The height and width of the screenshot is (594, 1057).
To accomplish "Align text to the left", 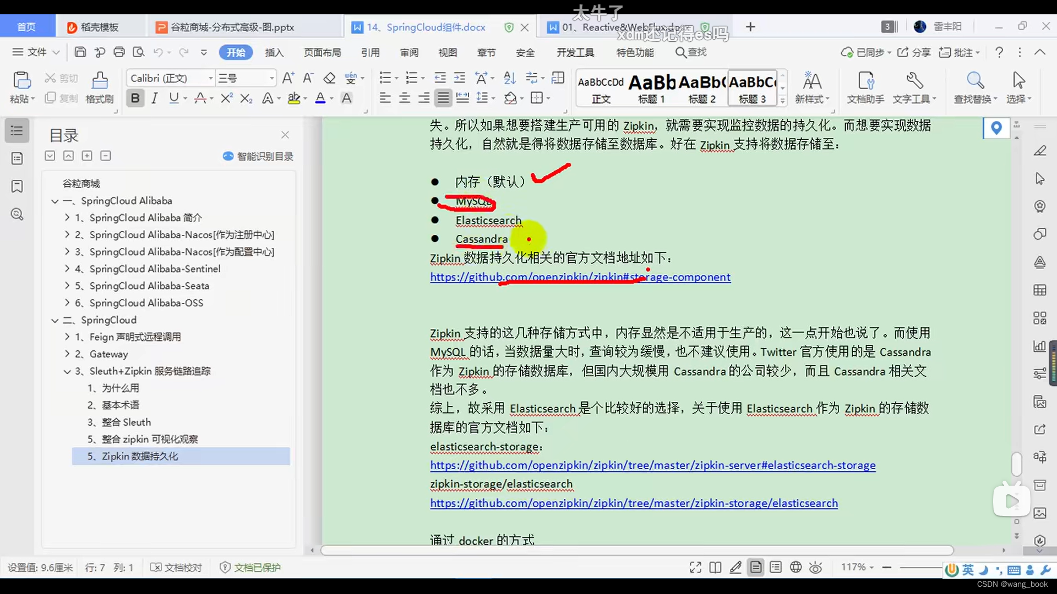I will point(385,98).
